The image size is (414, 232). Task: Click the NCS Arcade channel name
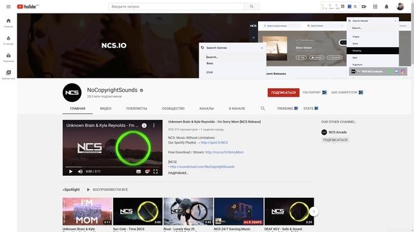coord(338,132)
